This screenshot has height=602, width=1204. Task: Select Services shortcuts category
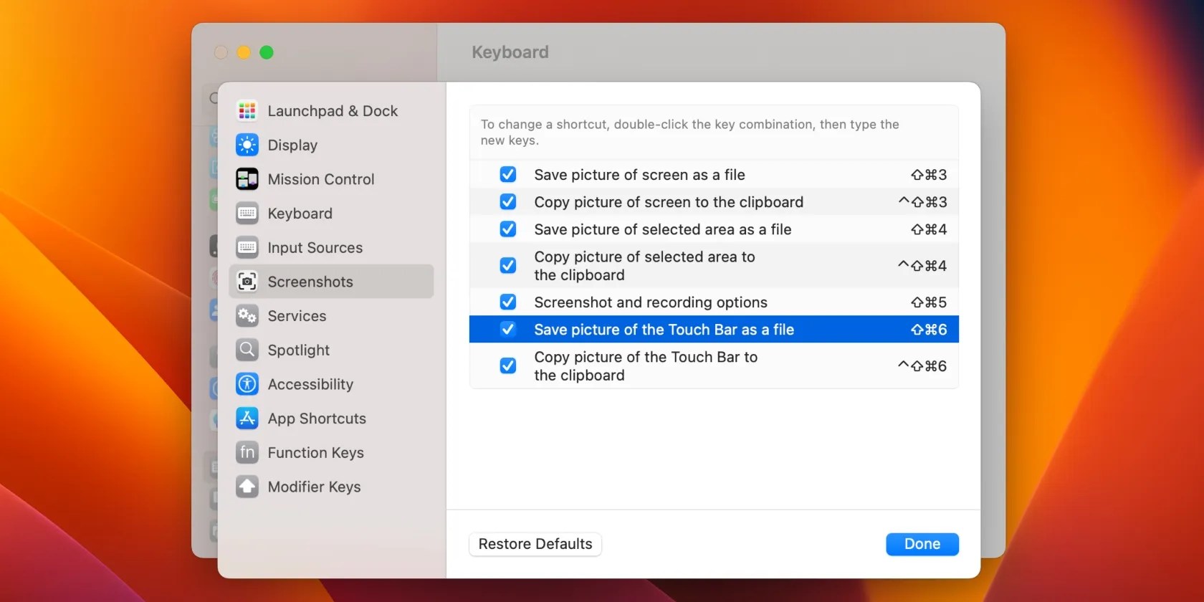pyautogui.click(x=331, y=316)
